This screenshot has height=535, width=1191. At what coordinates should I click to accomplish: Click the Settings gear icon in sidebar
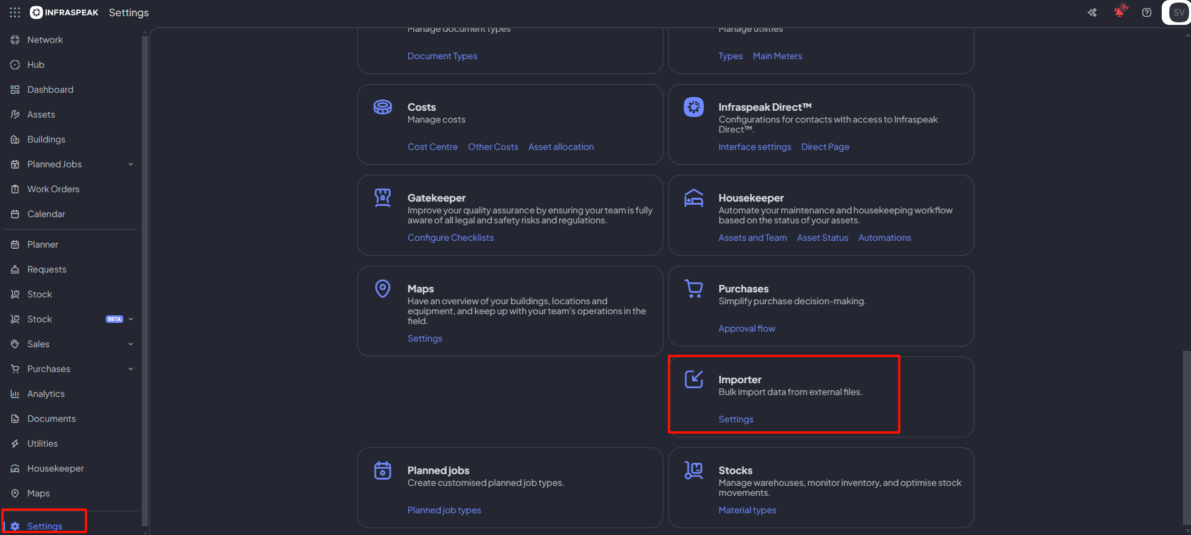pos(15,526)
